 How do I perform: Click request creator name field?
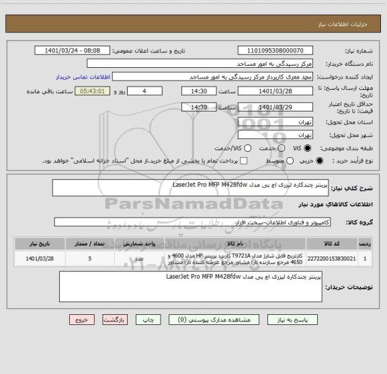(212, 77)
